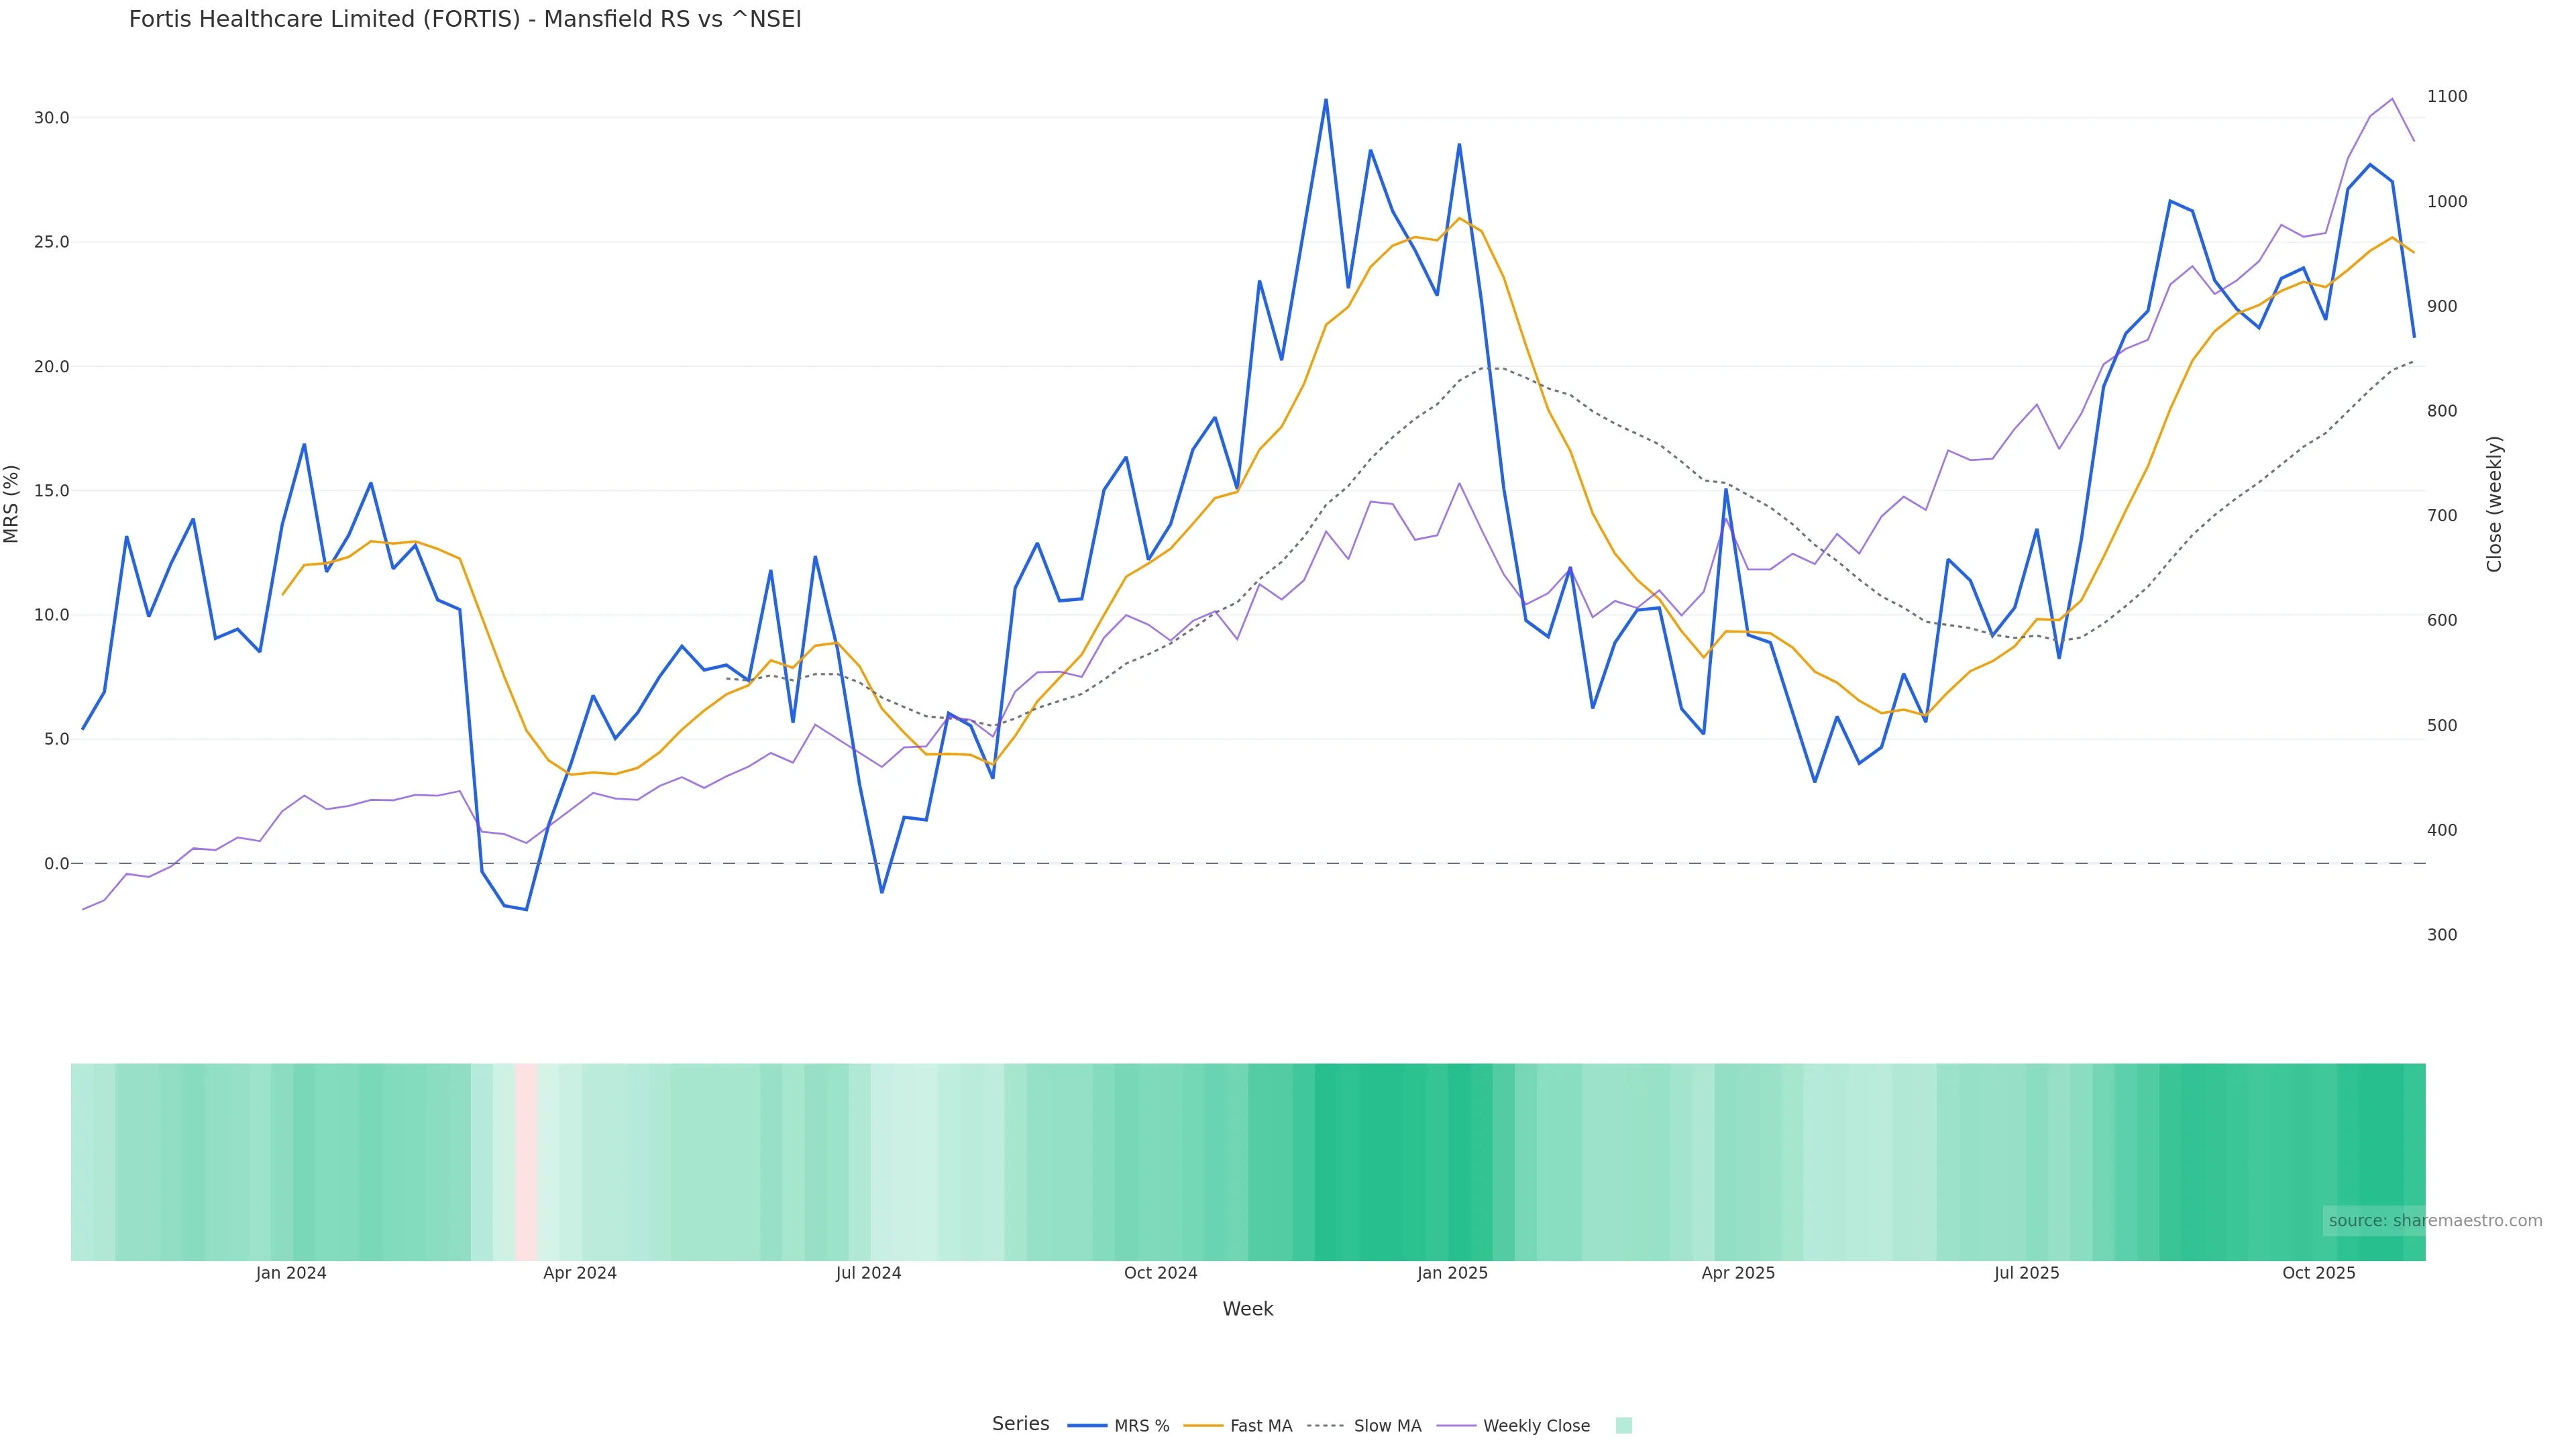Viewport: 2576px width, 1449px height.
Task: Toggle the Slow MA legend item
Action: 1387,1426
